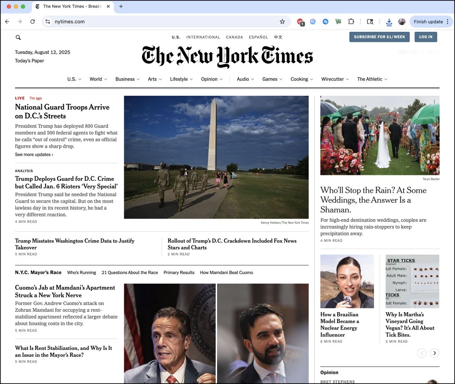455x384 pixels.
Task: Open the Chrome profile avatar
Action: (x=402, y=21)
